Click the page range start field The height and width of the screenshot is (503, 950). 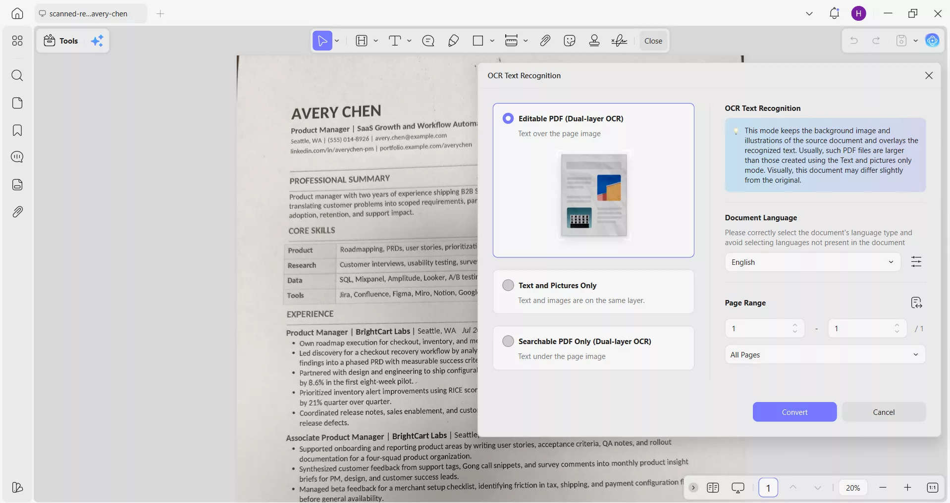point(765,328)
